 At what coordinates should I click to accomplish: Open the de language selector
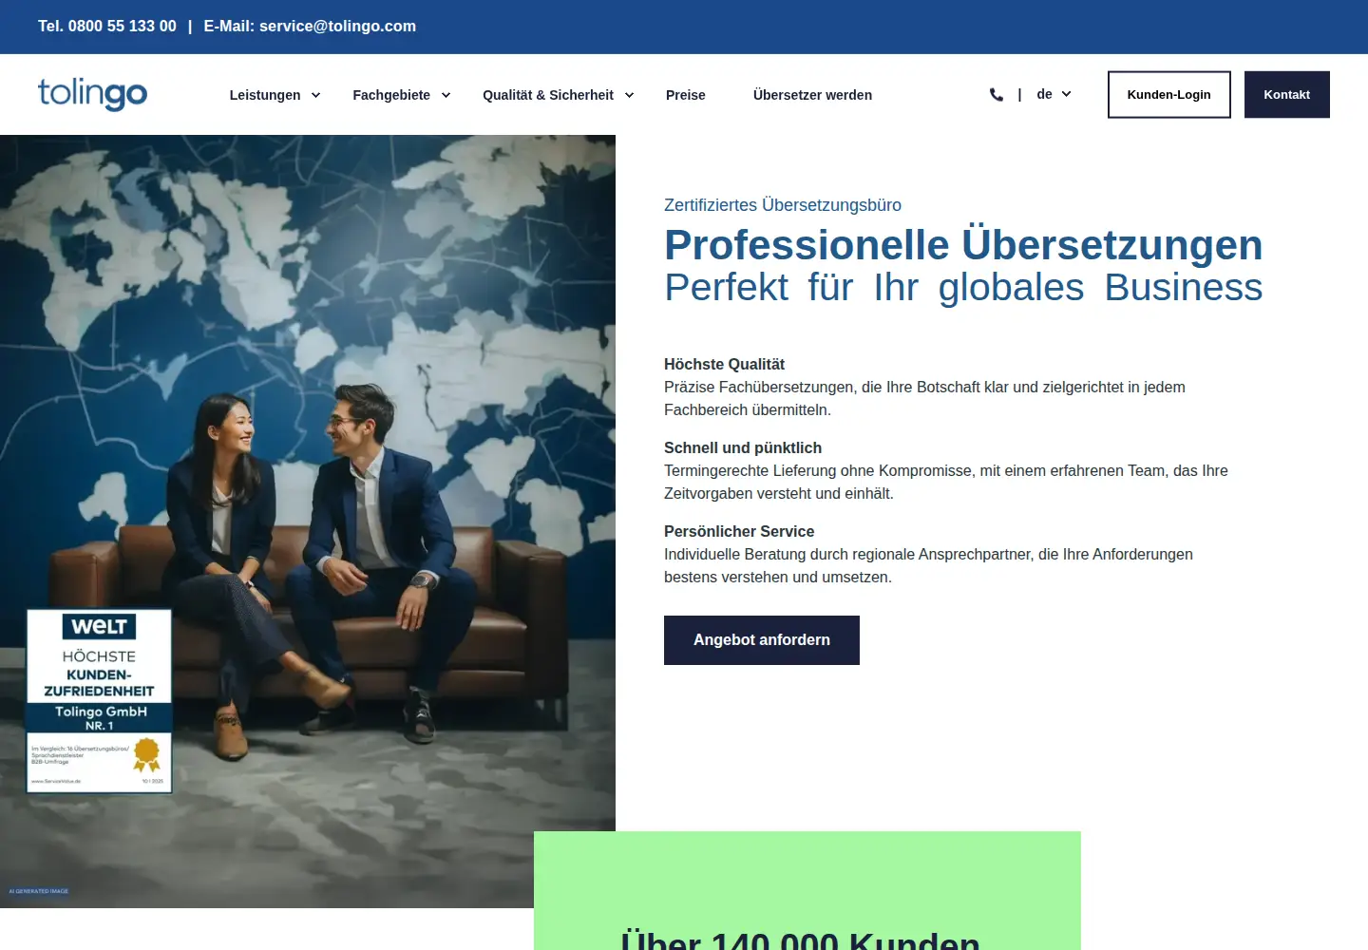click(1054, 94)
